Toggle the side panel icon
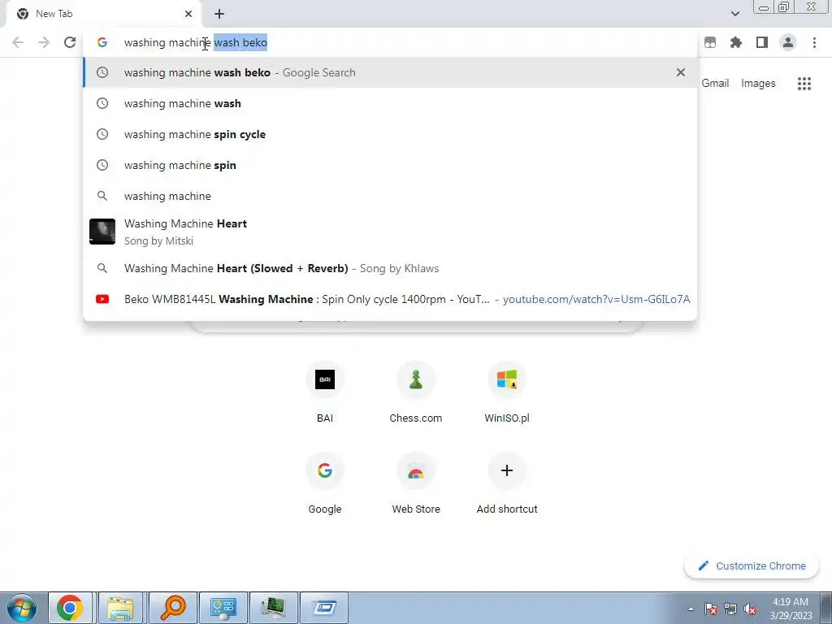The image size is (832, 624). click(x=762, y=42)
